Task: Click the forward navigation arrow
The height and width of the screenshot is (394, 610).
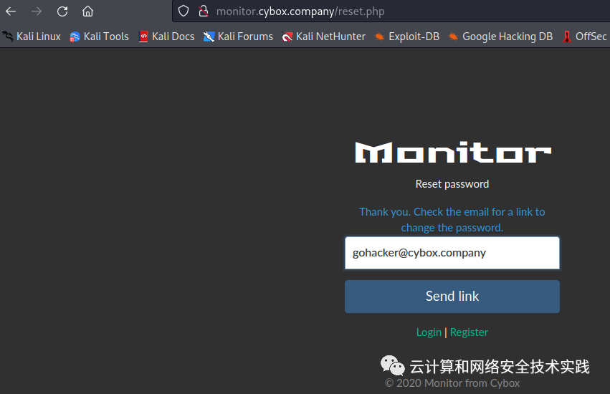Action: tap(37, 11)
